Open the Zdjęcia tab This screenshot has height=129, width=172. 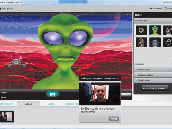coord(28,104)
